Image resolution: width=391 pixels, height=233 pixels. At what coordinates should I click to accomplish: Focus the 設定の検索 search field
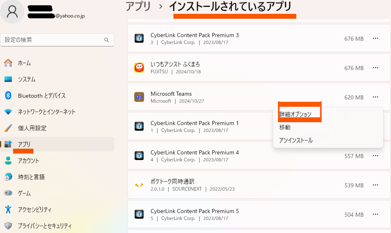click(57, 40)
